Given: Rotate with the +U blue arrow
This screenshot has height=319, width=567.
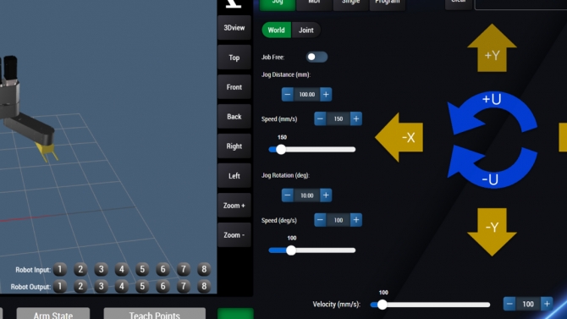Looking at the screenshot, I should point(493,113).
